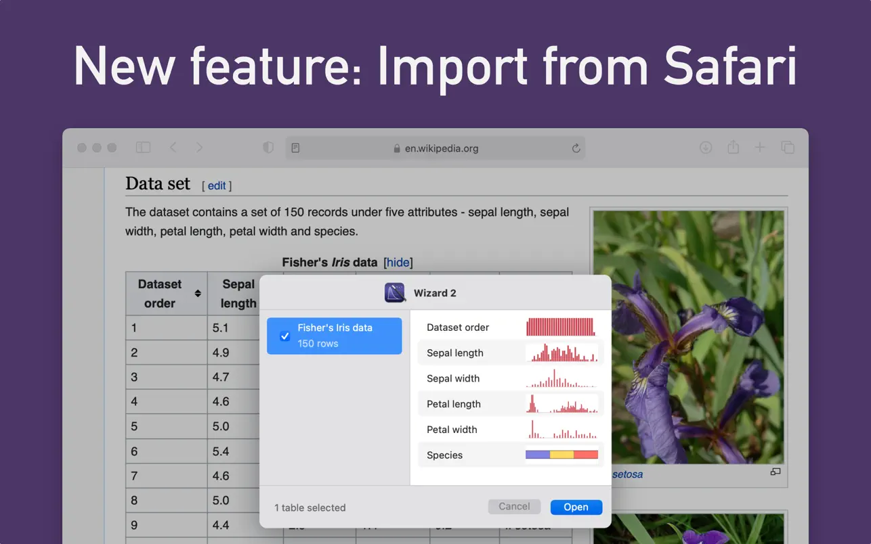Open the privacy shield report icon
The image size is (871, 544).
click(x=268, y=148)
